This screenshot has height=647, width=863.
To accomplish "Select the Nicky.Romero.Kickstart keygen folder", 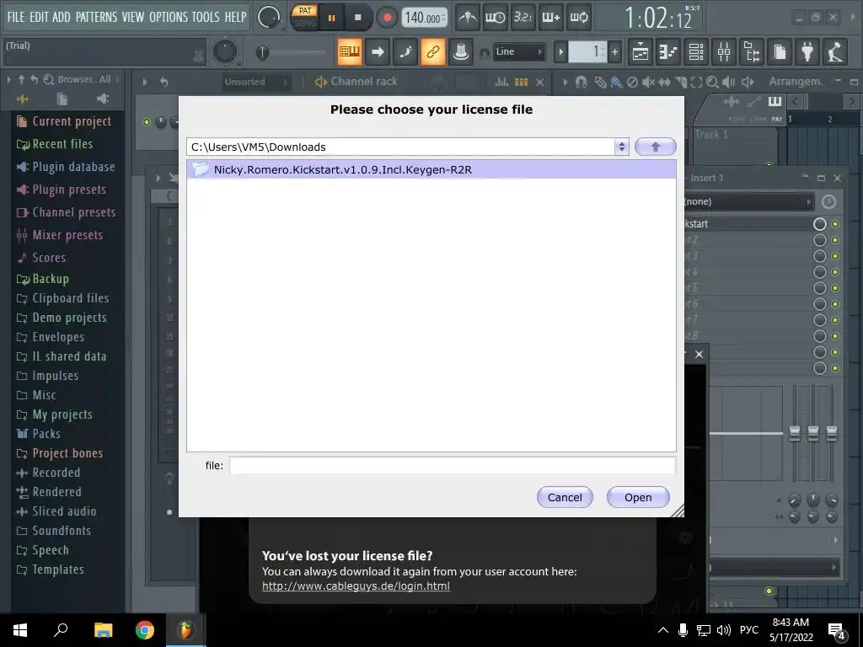I will pyautogui.click(x=431, y=169).
